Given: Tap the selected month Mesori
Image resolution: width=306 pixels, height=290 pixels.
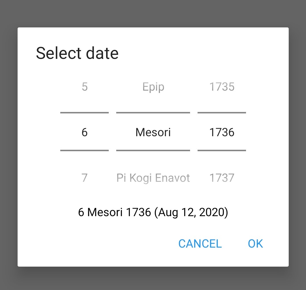Looking at the screenshot, I should 153,132.
